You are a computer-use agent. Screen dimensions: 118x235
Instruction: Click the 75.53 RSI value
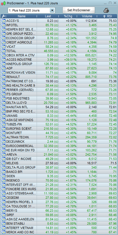point(113,21)
